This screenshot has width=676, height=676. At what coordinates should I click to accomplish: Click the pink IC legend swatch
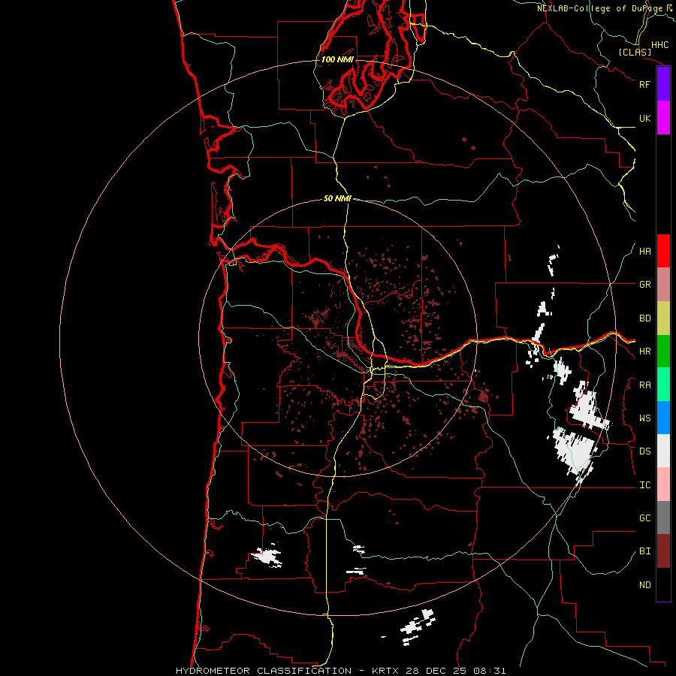(663, 484)
